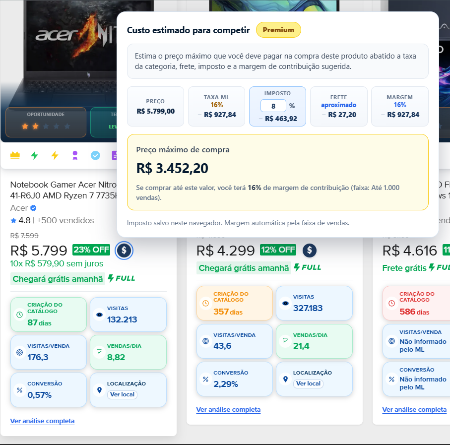Screen dimensions: 450x445
Task: Click the Margem 16% R$ 927,84 card
Action: coord(400,107)
